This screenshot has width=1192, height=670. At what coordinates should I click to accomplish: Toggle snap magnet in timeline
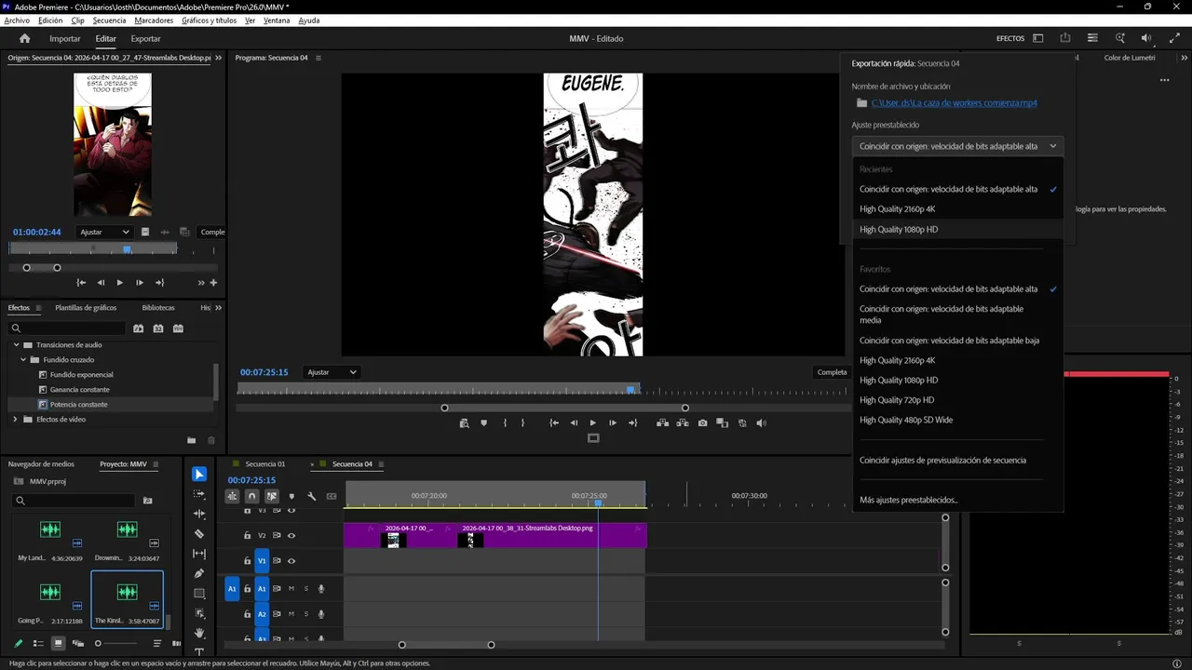tap(251, 496)
